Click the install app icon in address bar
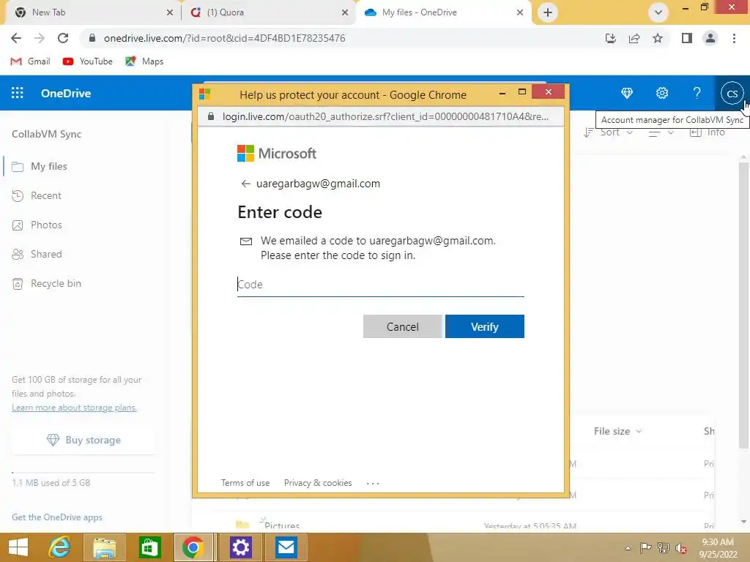The width and height of the screenshot is (750, 562). (610, 38)
